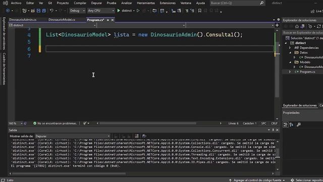Select the Explorador de soluciones bottom tab
This screenshot has width=323, height=182.
pyautogui.click(x=300, y=106)
